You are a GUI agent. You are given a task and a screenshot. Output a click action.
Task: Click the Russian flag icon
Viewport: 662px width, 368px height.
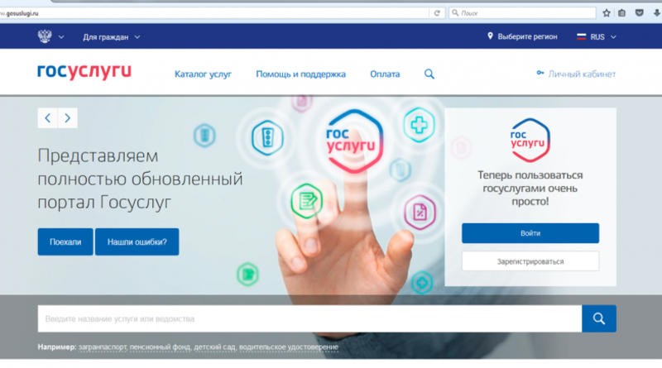(582, 36)
